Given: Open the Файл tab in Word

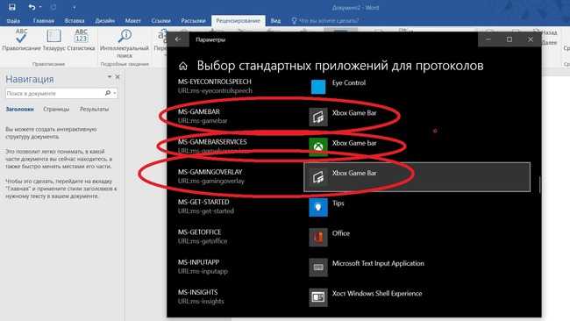Looking at the screenshot, I should [13, 21].
